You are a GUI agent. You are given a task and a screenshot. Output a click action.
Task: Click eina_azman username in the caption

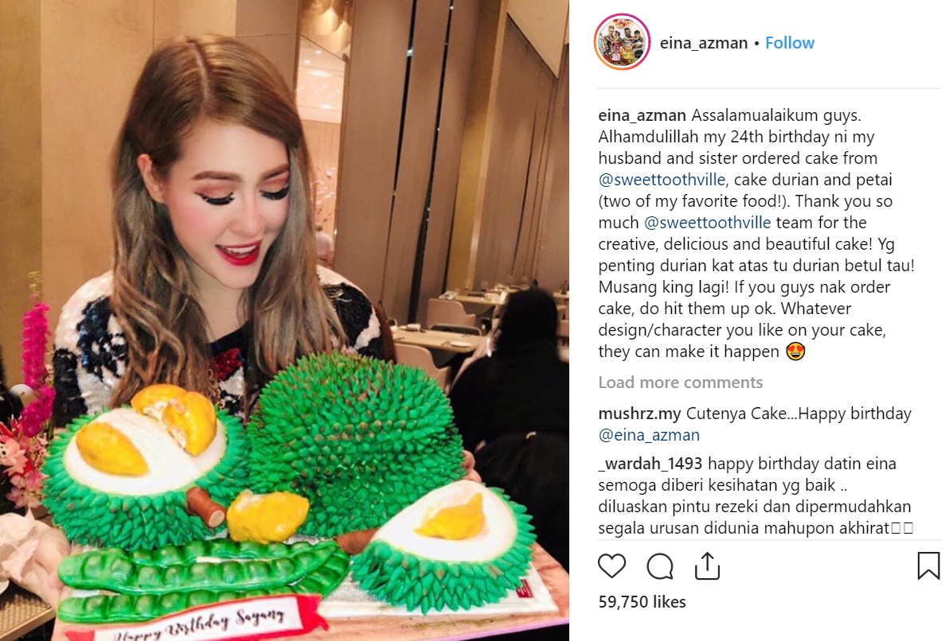[x=642, y=115]
